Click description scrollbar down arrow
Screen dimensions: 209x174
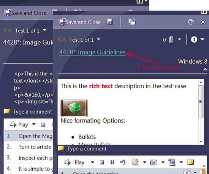pos(201,141)
